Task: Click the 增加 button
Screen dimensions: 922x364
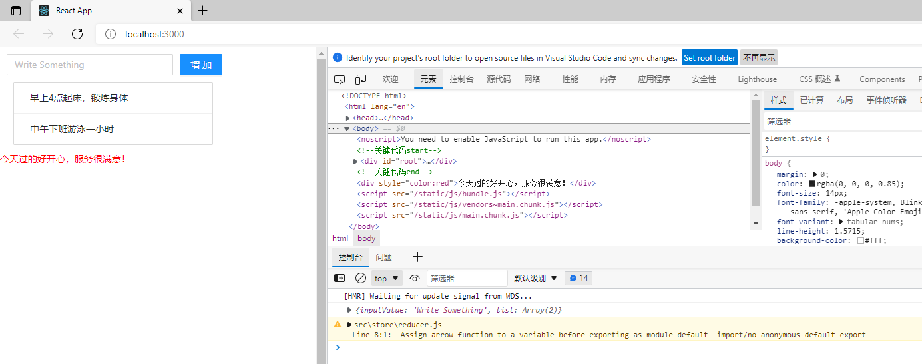Action: pos(201,65)
